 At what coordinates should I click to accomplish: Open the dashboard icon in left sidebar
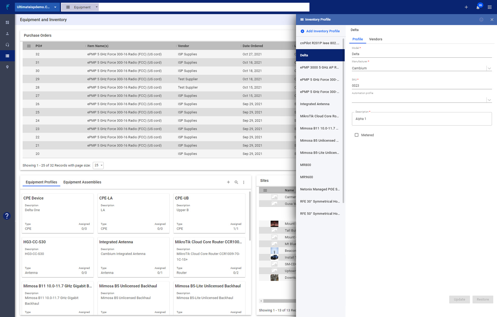[7, 22]
